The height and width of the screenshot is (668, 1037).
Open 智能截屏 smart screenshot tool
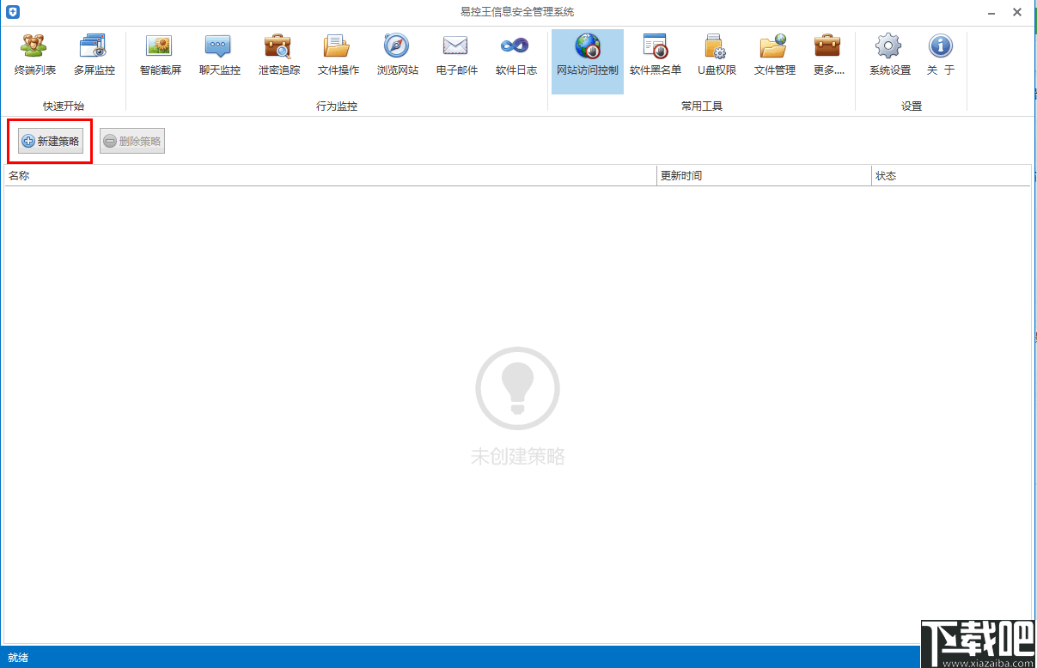tap(161, 55)
